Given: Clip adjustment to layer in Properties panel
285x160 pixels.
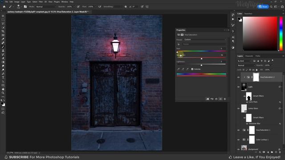Looking at the screenshot, I should 208,99.
